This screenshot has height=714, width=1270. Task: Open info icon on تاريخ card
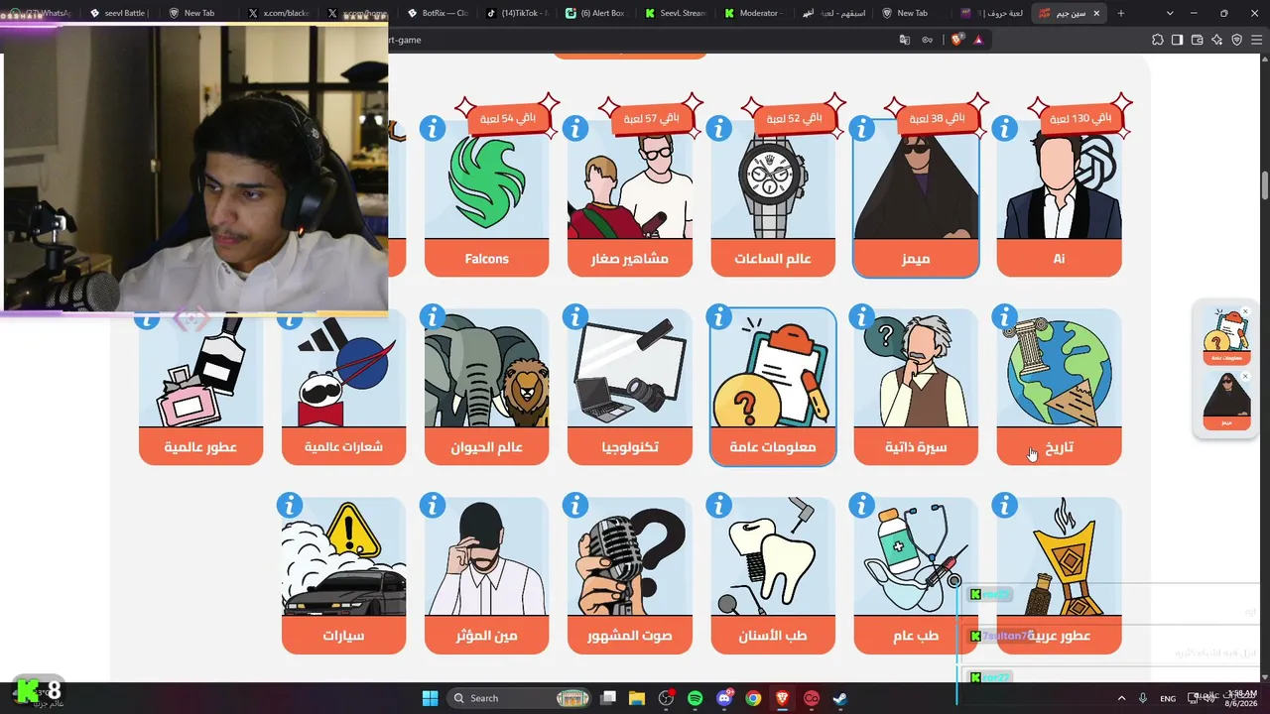[1005, 317]
